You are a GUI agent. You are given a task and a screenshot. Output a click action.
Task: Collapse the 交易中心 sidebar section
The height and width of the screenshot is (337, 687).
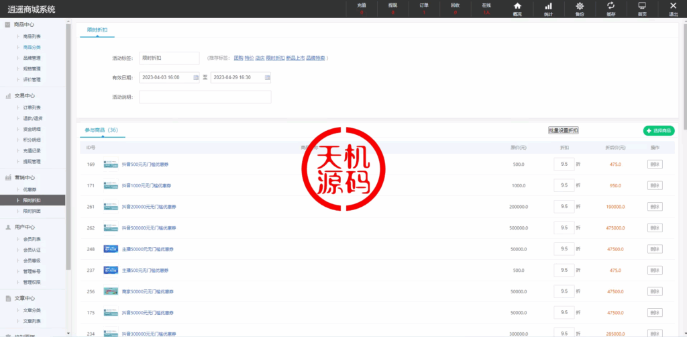click(x=25, y=96)
